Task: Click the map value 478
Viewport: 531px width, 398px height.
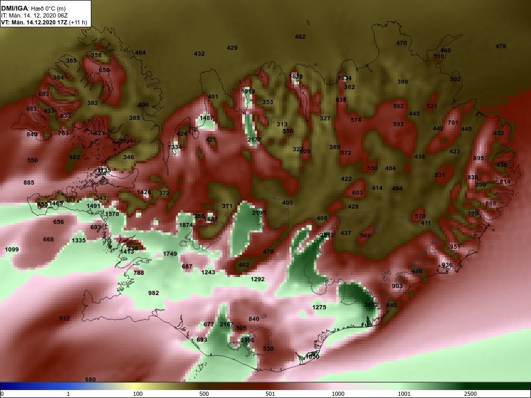Action: tap(501, 46)
